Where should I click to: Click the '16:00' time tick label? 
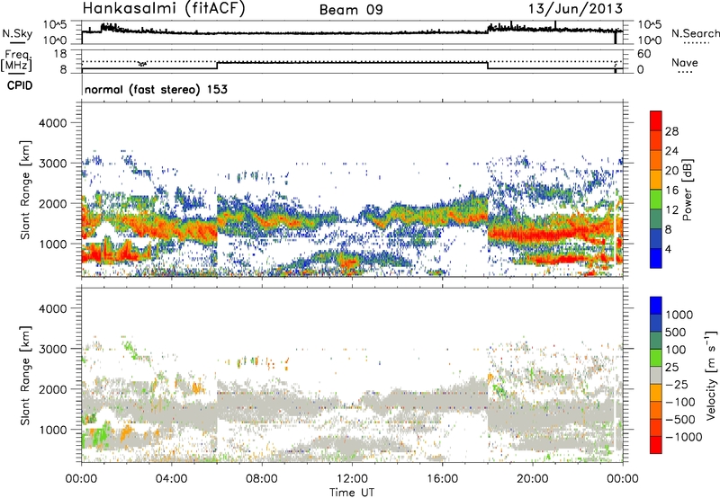442,479
